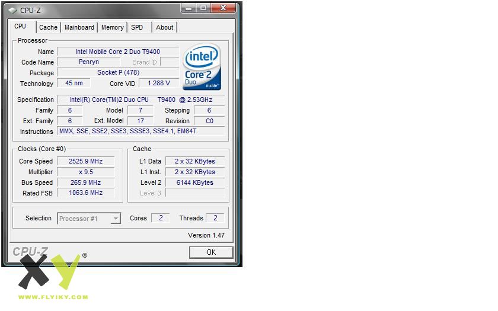498x311 pixels.
Task: Select the CPU tab
Action: [x=20, y=26]
